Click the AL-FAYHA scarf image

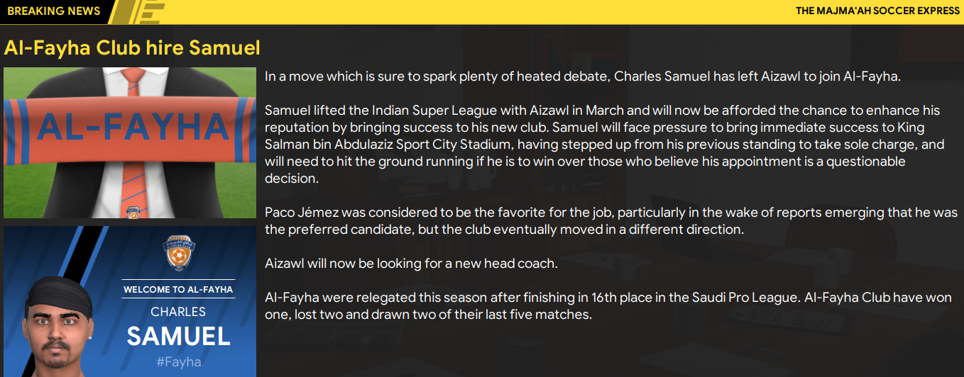(129, 128)
